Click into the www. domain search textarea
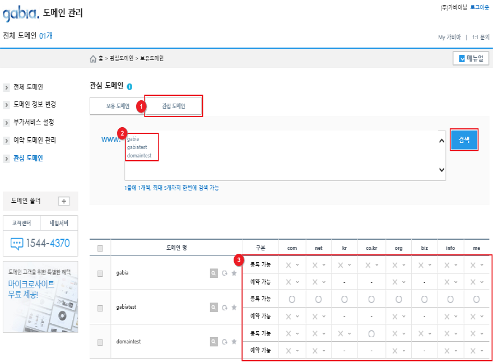493x363 pixels. coord(285,156)
